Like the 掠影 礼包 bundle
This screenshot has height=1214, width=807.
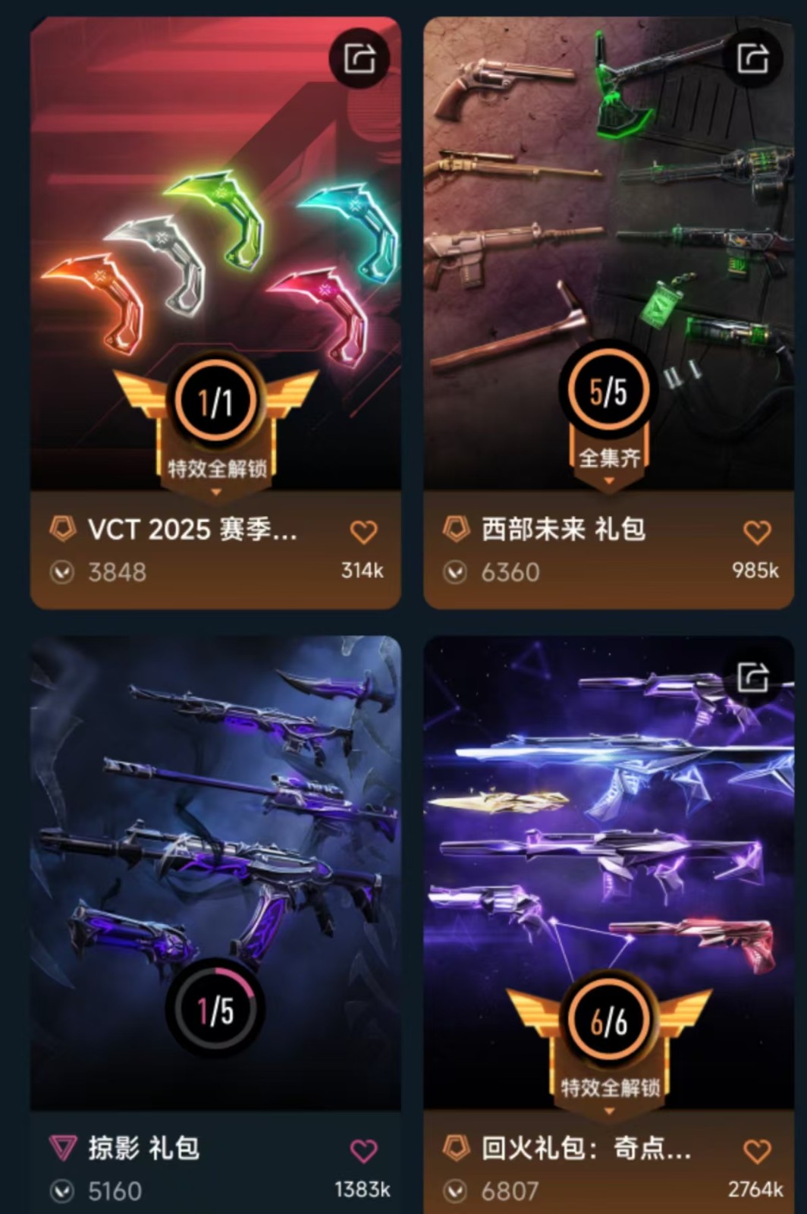(363, 1151)
